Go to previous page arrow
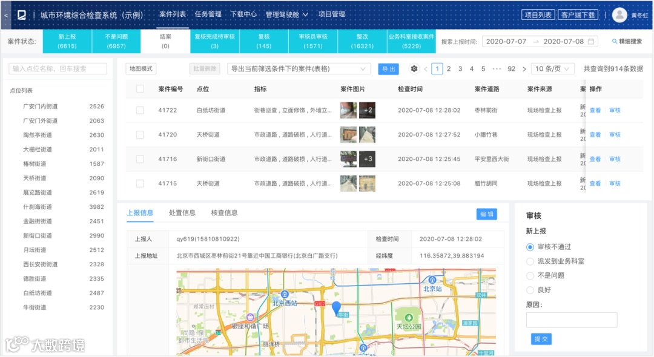654x357 pixels. click(x=426, y=69)
